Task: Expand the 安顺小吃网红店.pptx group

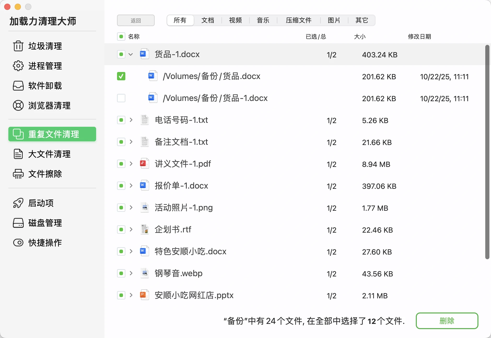Action: 131,295
